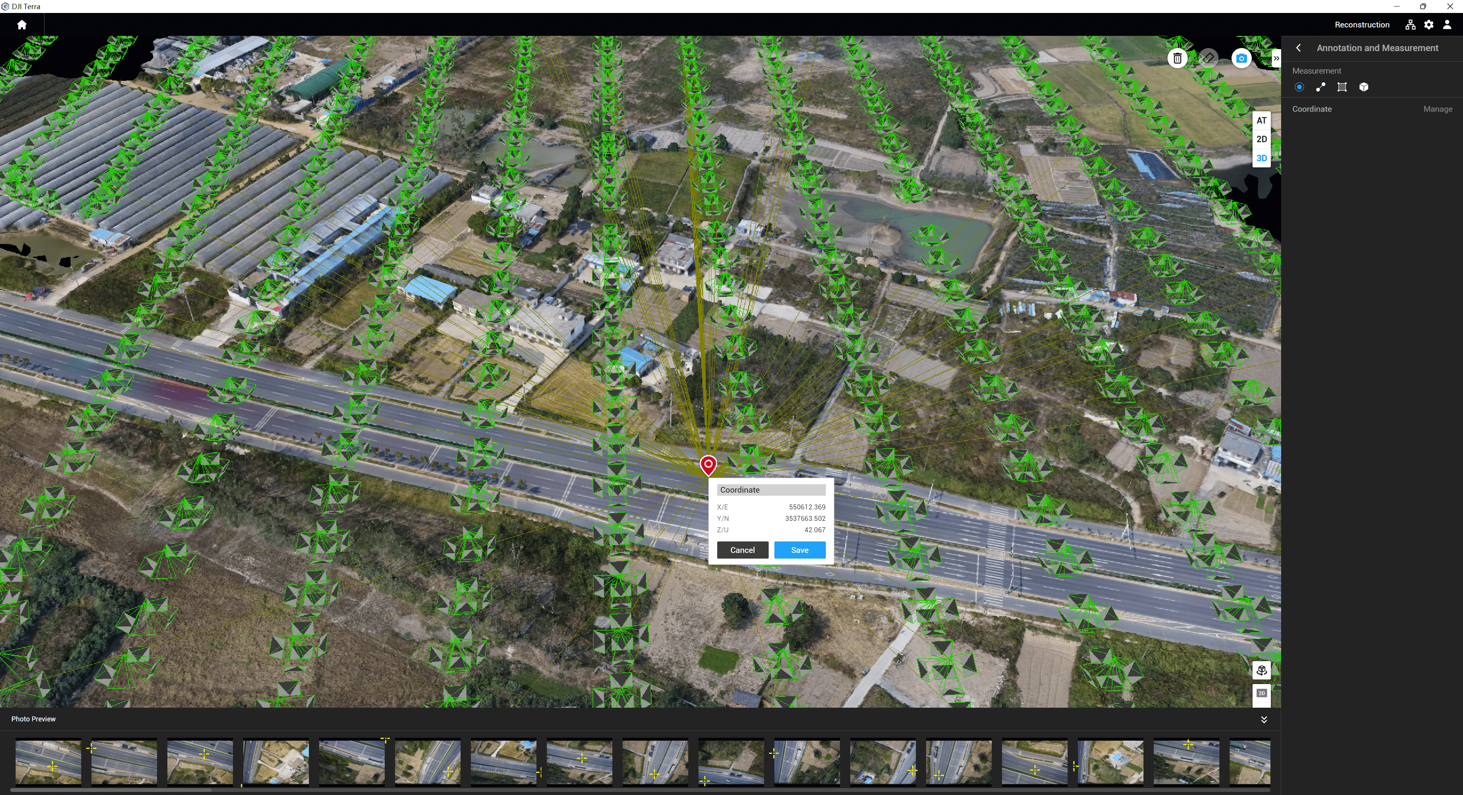This screenshot has width=1463, height=795.
Task: Go back from Annotation and Measurement
Action: 1298,48
